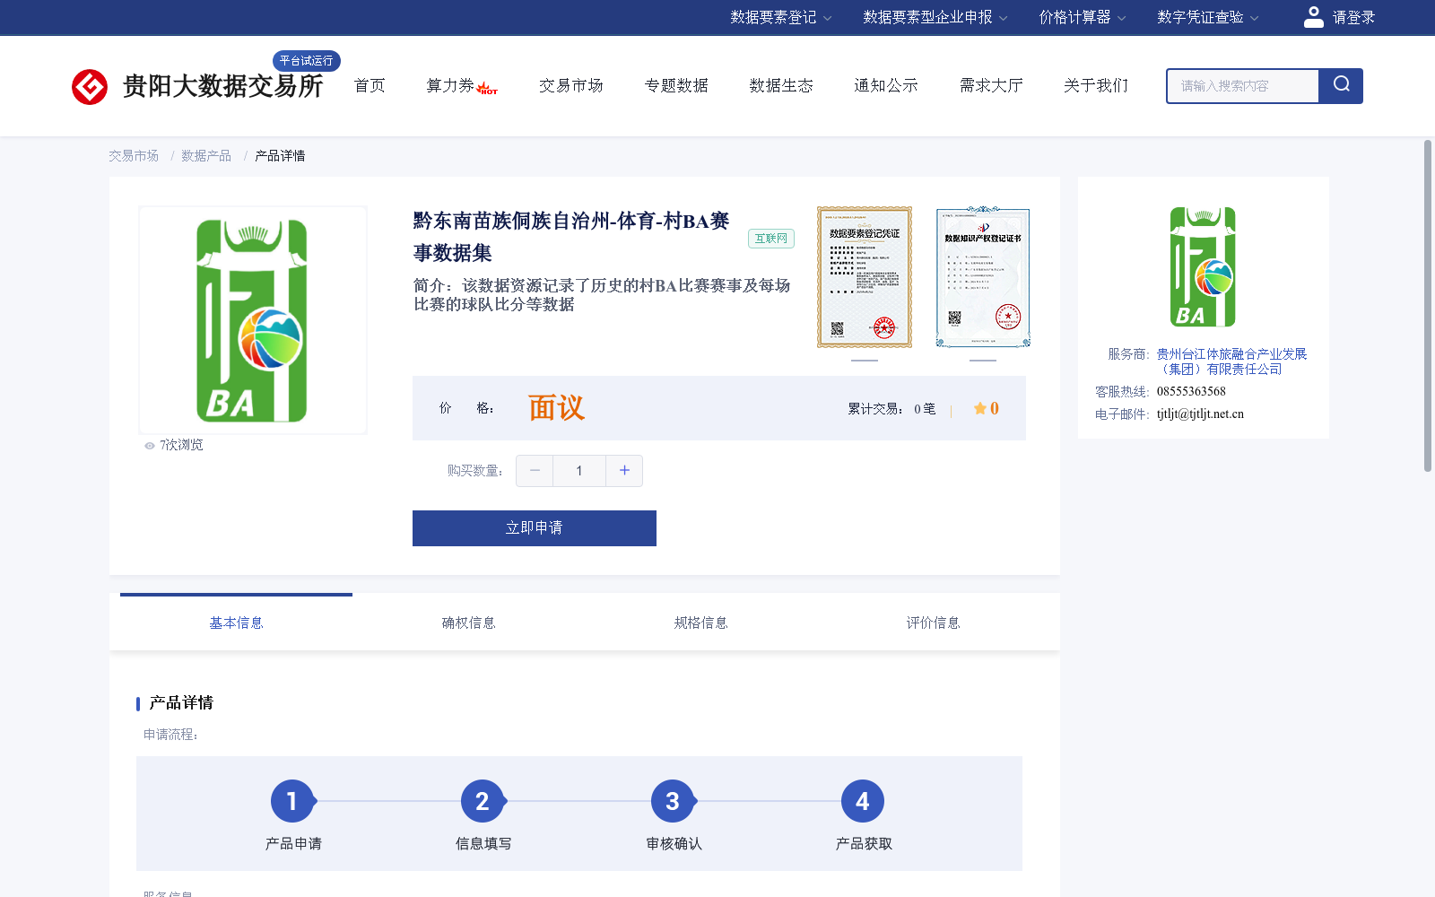This screenshot has width=1435, height=897.
Task: Decrease purchase quantity with minus button
Action: (x=535, y=471)
